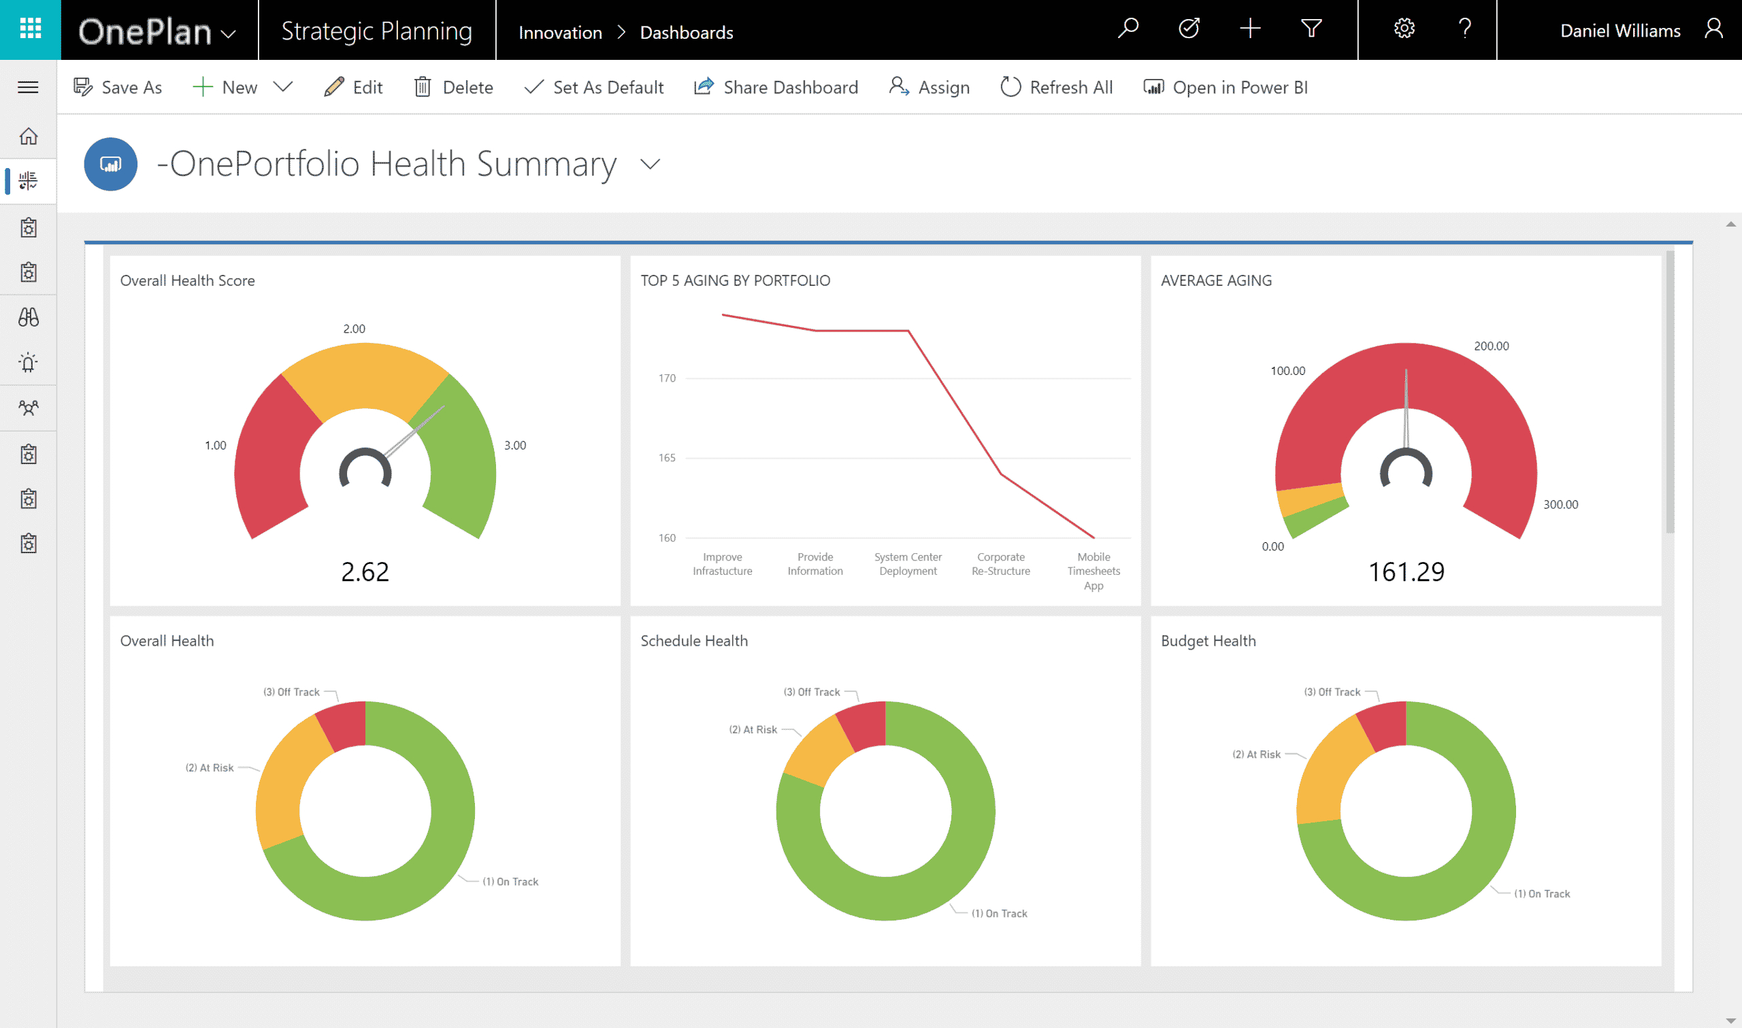Open binoculars icon in left sidebar
Image resolution: width=1742 pixels, height=1028 pixels.
pos(29,317)
